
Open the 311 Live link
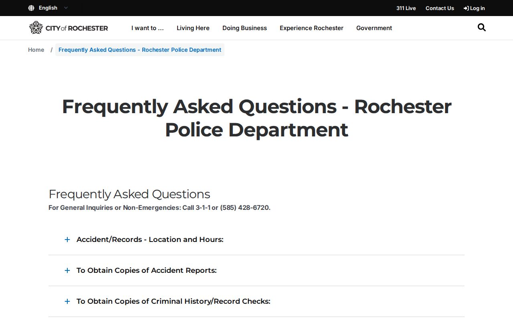pyautogui.click(x=406, y=8)
